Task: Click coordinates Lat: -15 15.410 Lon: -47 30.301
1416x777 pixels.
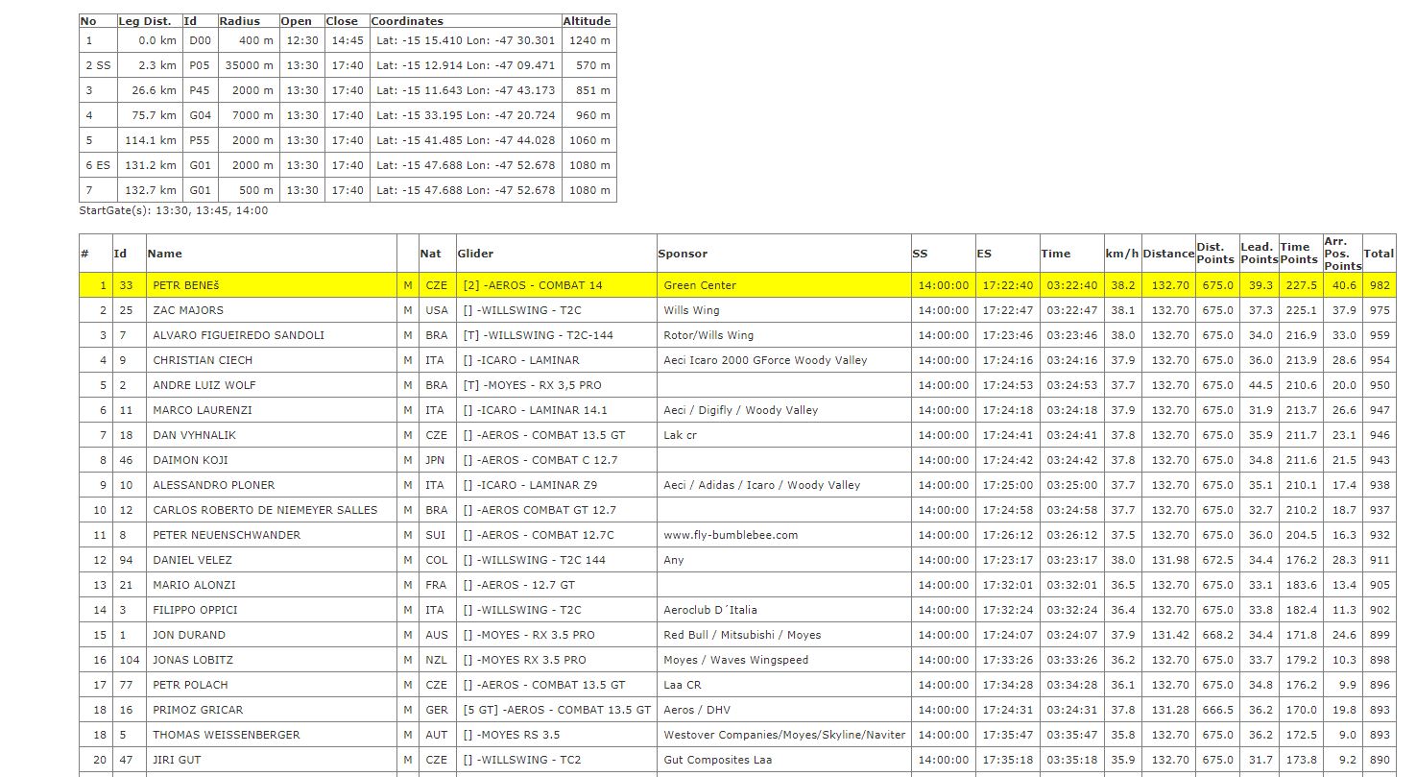Action: pos(466,40)
